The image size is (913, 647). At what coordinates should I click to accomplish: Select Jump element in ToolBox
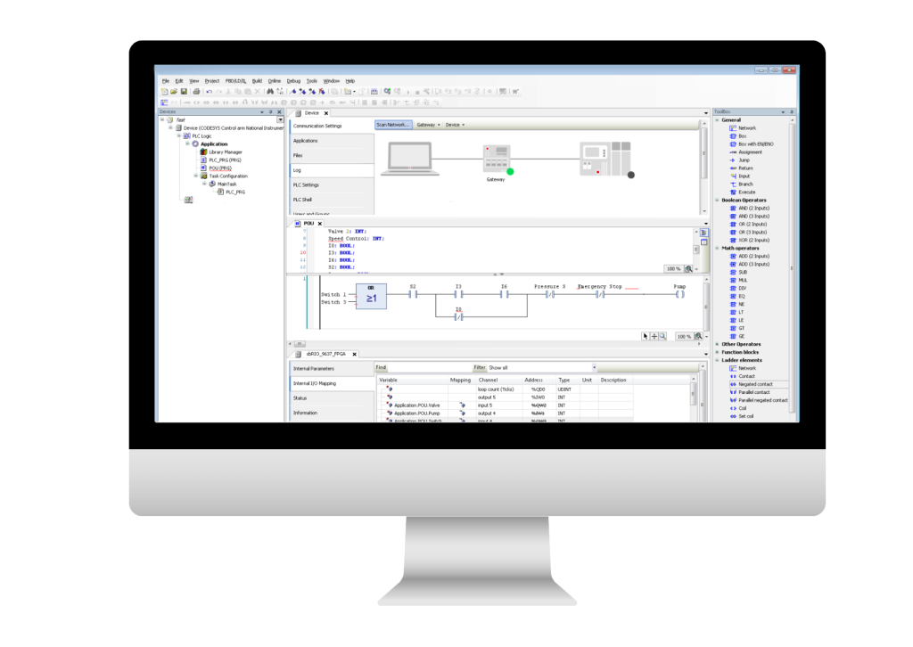pos(740,160)
